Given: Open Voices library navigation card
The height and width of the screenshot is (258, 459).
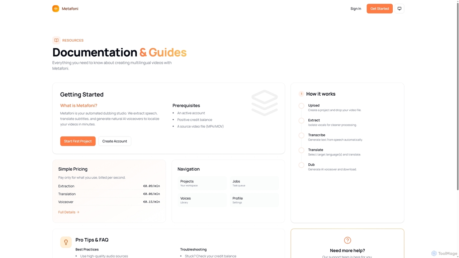Looking at the screenshot, I should pyautogui.click(x=202, y=200).
